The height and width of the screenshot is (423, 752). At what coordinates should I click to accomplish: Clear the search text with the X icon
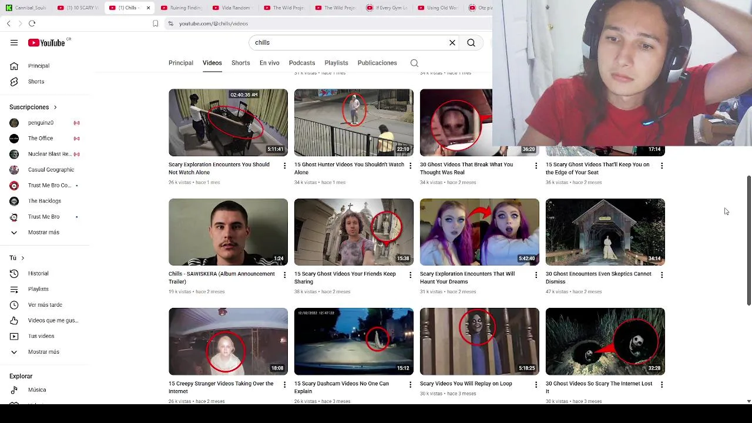point(452,42)
